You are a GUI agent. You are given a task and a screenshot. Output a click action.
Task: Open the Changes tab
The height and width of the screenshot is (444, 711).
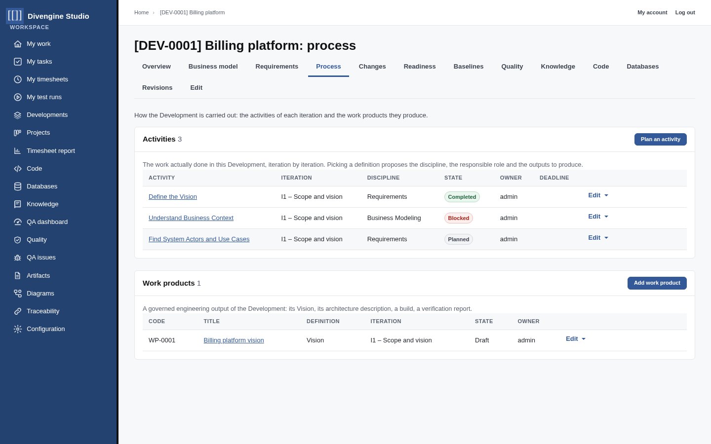pyautogui.click(x=372, y=67)
